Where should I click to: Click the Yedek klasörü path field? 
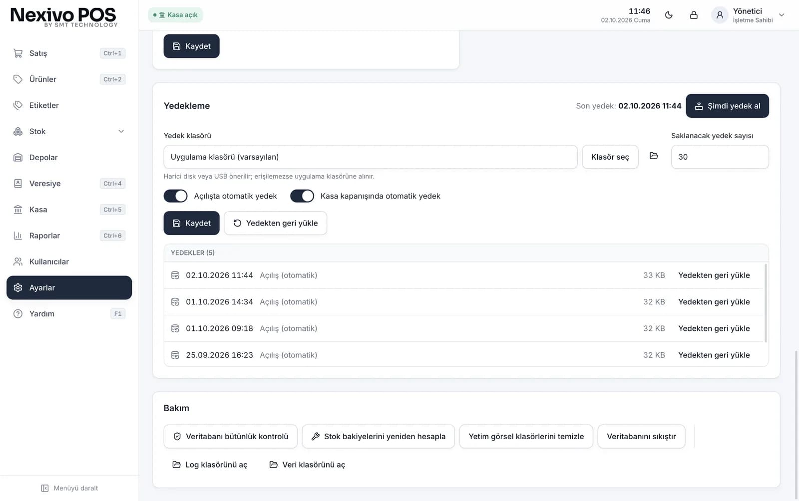click(x=371, y=157)
